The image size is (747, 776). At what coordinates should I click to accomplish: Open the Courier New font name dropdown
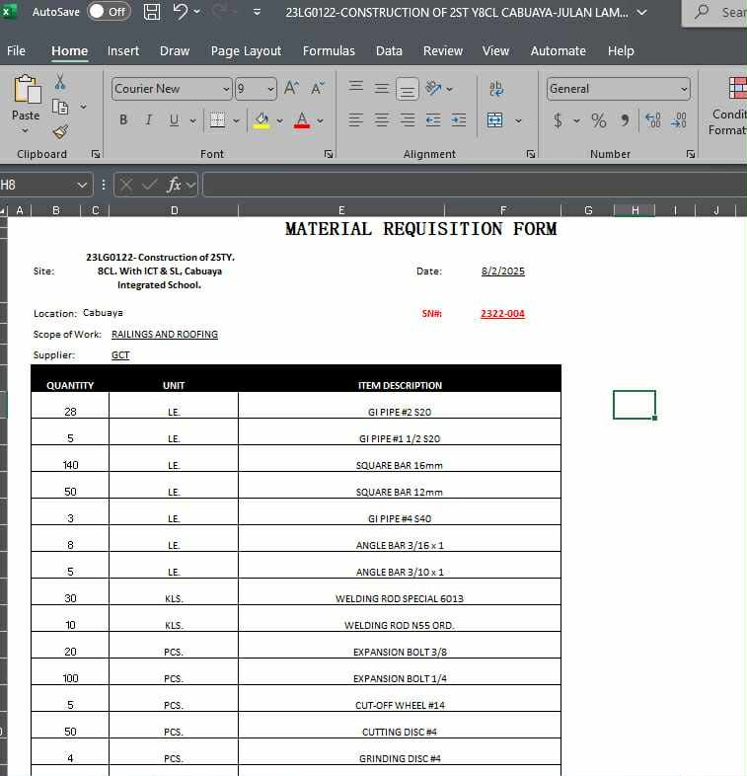[225, 89]
